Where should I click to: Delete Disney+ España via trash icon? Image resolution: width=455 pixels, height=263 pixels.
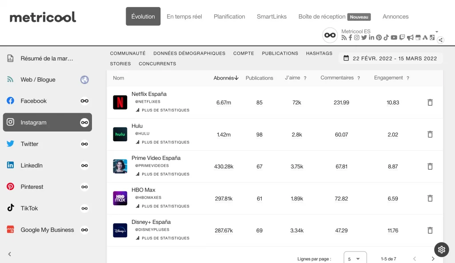coord(430,230)
